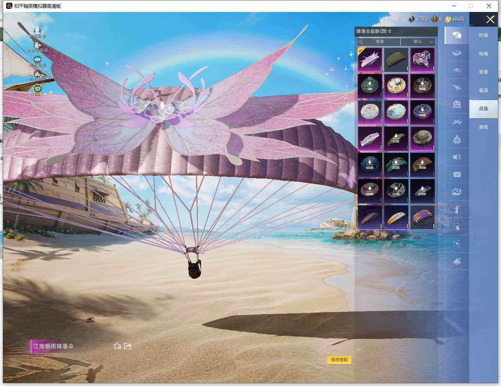The height and width of the screenshot is (386, 501).
Task: Open the airplane skins category icon
Action: coord(457,88)
